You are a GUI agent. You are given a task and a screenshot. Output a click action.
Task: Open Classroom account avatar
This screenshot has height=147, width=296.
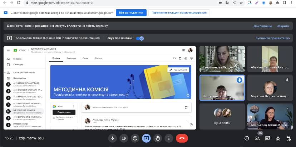point(190,50)
